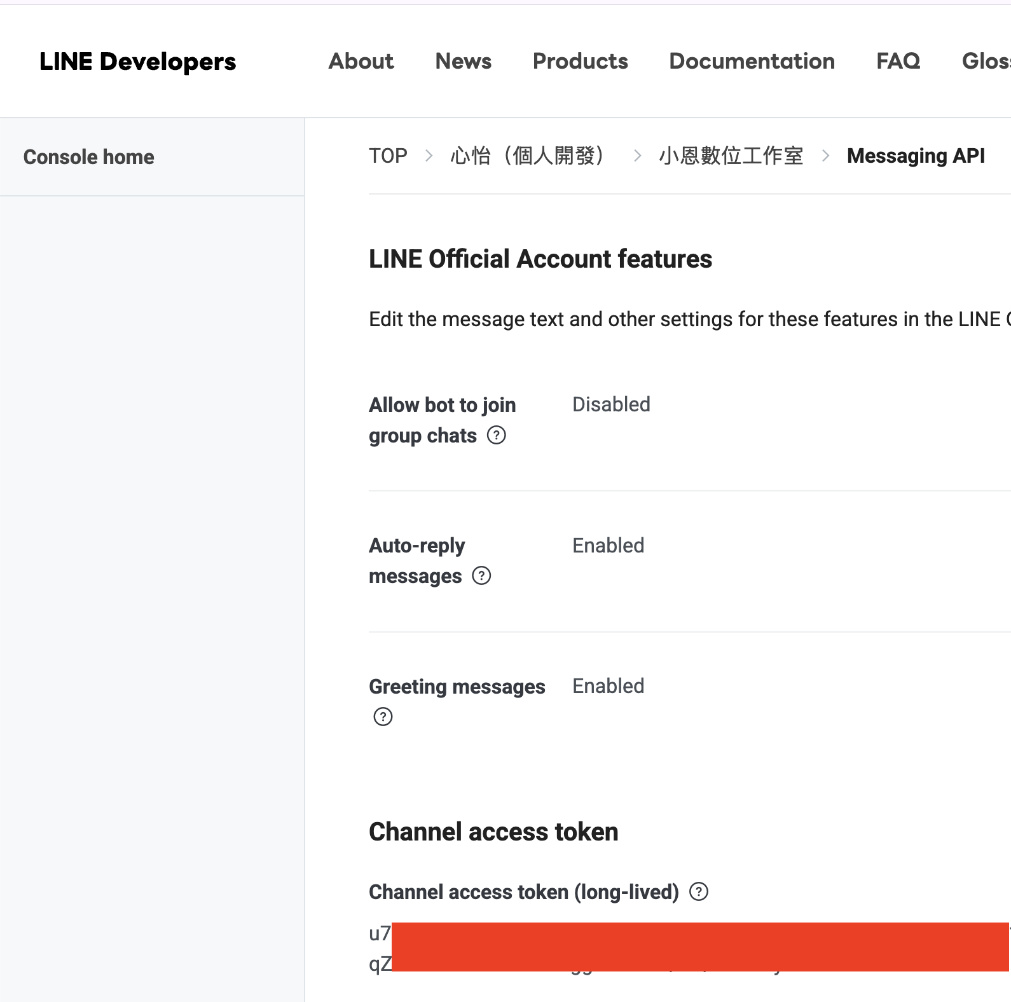Click the Enabled status for Auto-reply messages
The width and height of the screenshot is (1011, 1002).
coord(608,546)
